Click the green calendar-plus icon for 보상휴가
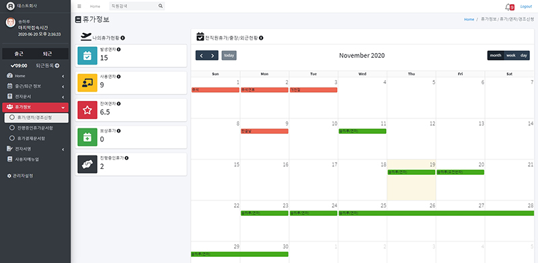Viewport: 538px width, 263px height. pos(87,137)
